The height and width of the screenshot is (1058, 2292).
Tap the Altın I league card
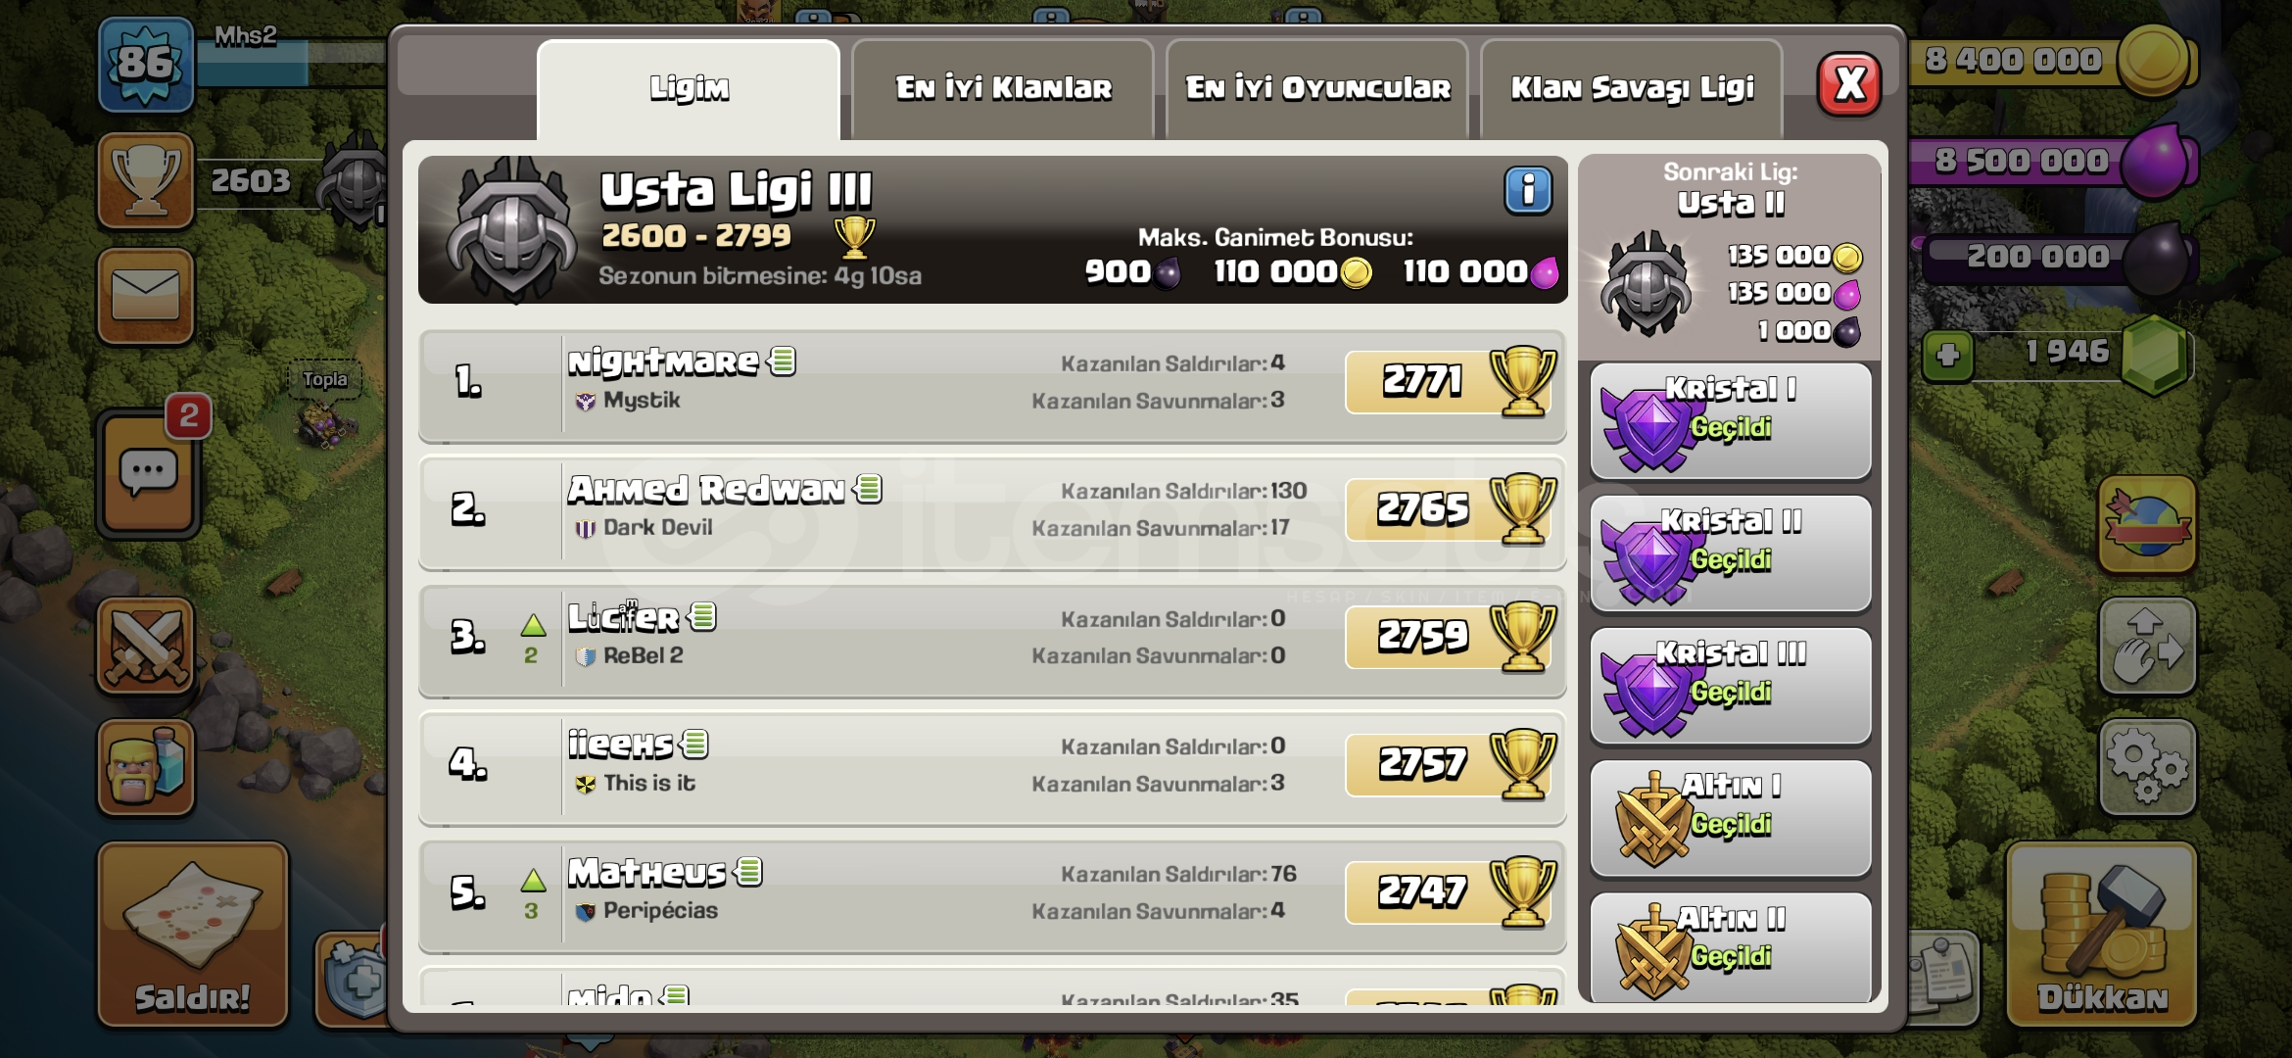pyautogui.click(x=1731, y=818)
